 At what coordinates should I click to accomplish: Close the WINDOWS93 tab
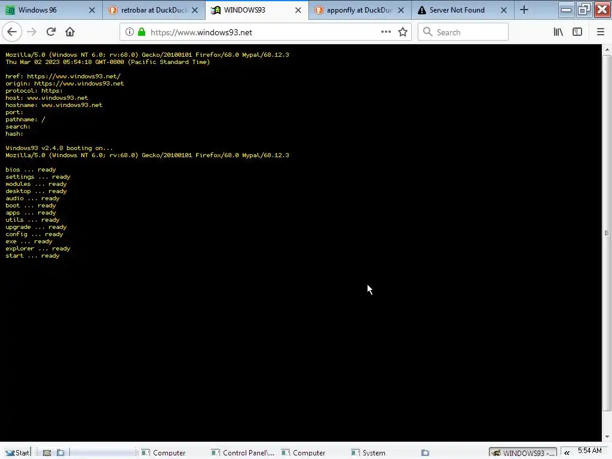298,10
